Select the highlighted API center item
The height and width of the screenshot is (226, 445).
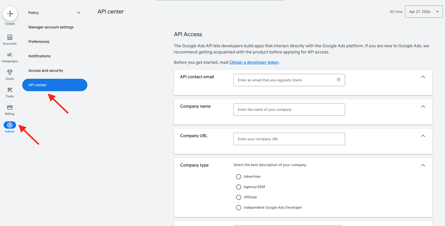tap(55, 85)
